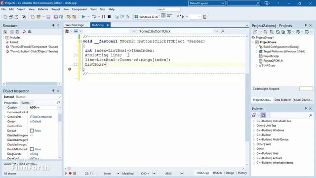
Task: Click the Pause debug icon
Action: tap(103, 17)
